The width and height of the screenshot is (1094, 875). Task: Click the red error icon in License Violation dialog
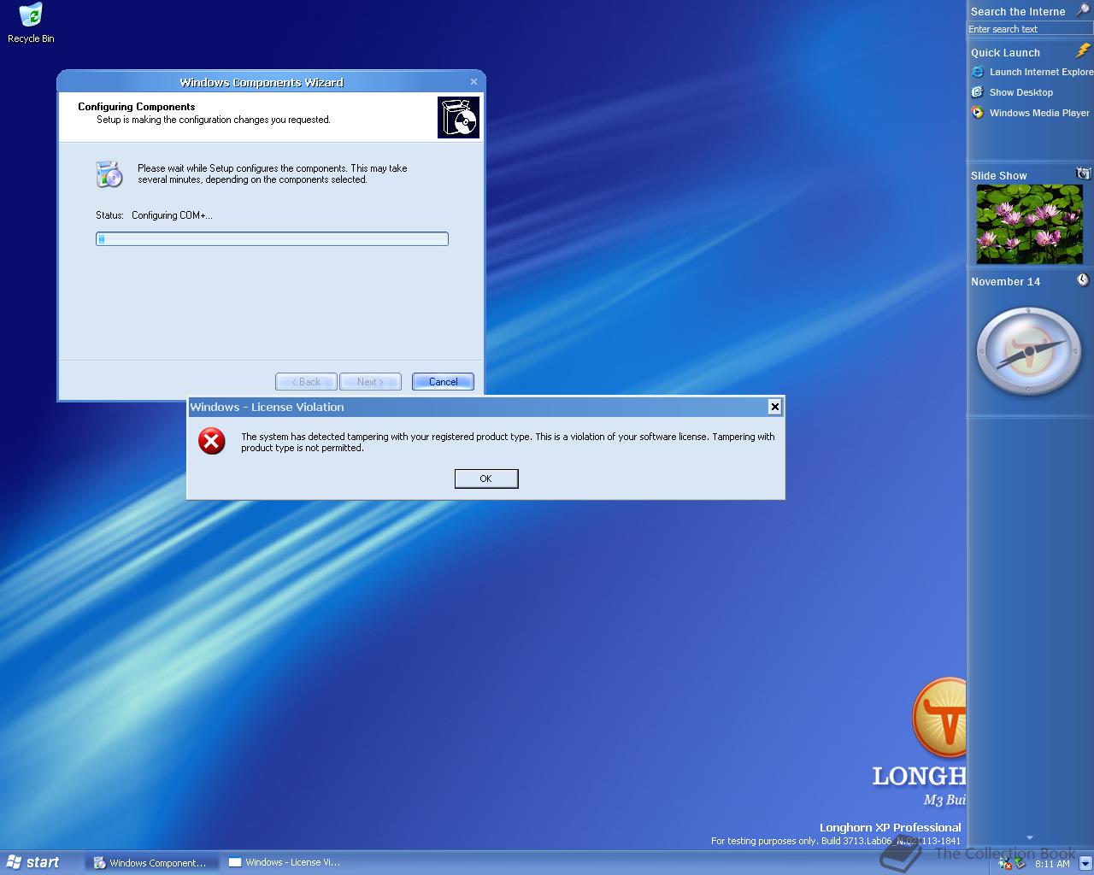(x=212, y=441)
